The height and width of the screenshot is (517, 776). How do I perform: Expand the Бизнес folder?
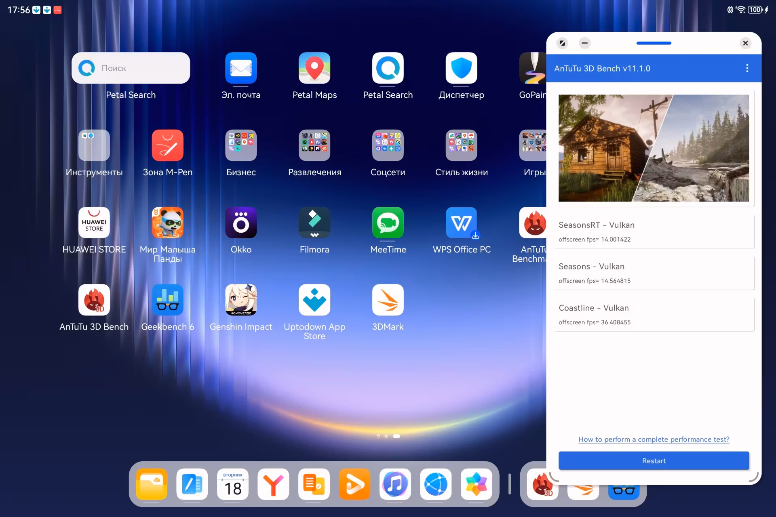click(x=241, y=145)
